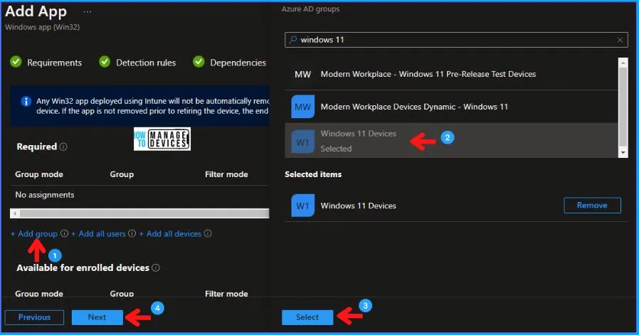Image resolution: width=639 pixels, height=335 pixels.
Task: Click the group results vertical scrollbar thumb
Action: pos(623,107)
